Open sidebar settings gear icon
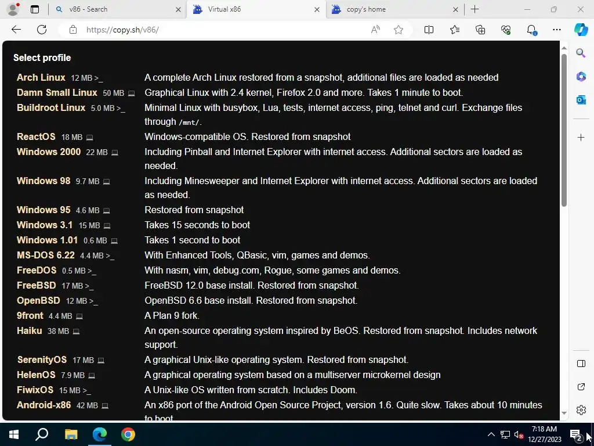 click(581, 410)
